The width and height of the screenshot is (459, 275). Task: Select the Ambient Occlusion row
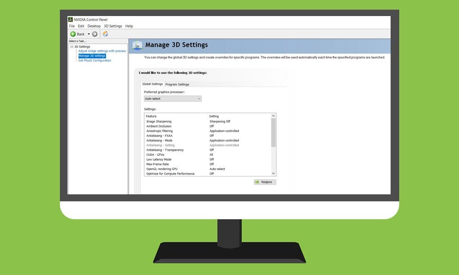pyautogui.click(x=208, y=126)
